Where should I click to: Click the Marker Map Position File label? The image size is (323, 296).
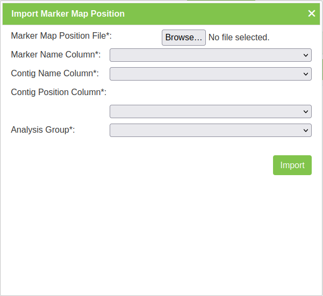61,35
